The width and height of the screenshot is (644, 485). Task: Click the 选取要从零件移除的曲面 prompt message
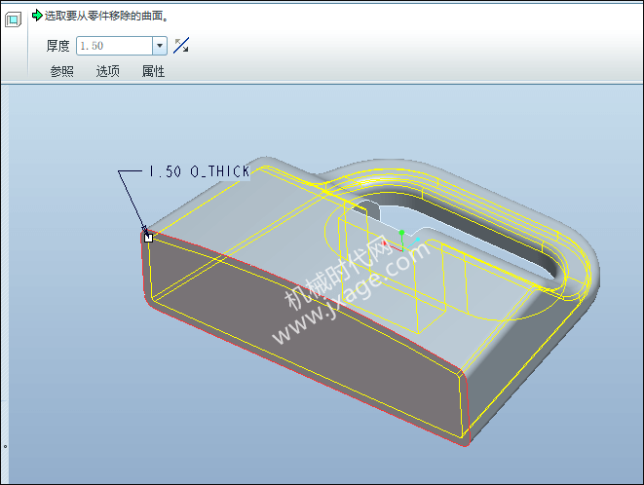(106, 16)
